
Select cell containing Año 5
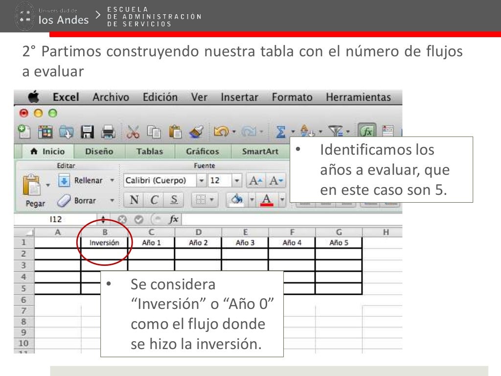tap(339, 243)
